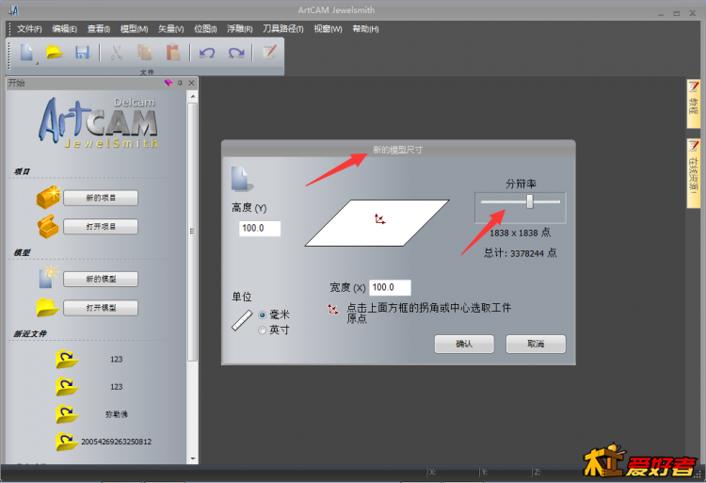This screenshot has width=706, height=483.
Task: Click the Cut scissors icon
Action: (117, 53)
